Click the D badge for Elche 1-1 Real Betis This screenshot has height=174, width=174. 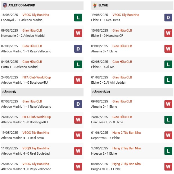pyautogui.click(x=168, y=17)
